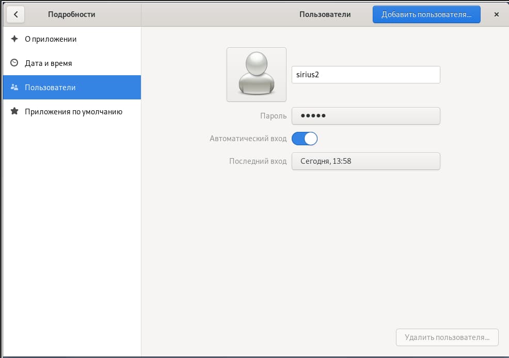Close the settings window
The image size is (509, 358).
[x=496, y=14]
